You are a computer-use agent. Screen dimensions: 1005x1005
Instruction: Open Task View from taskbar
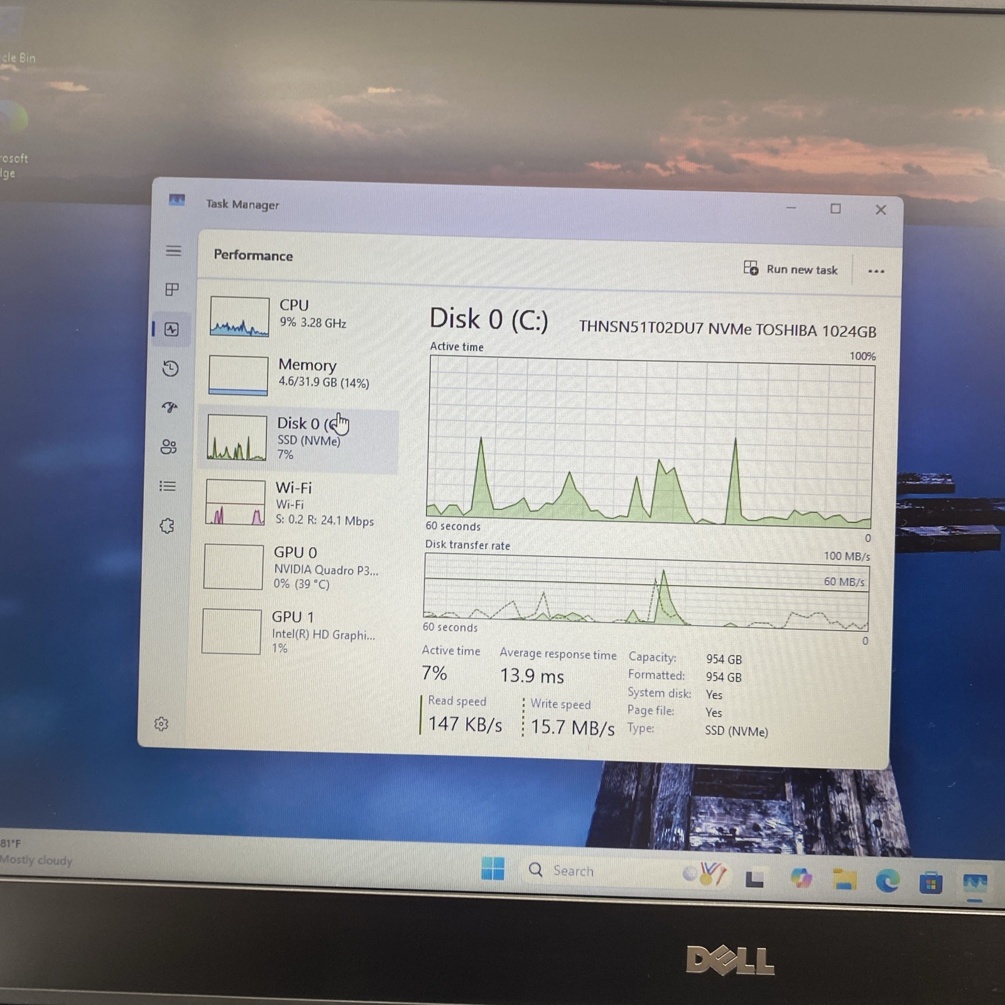(x=754, y=879)
